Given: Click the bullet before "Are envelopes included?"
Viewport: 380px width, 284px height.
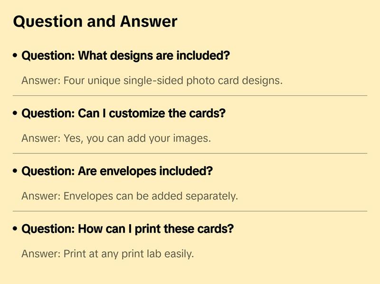Looking at the screenshot, I should point(16,171).
